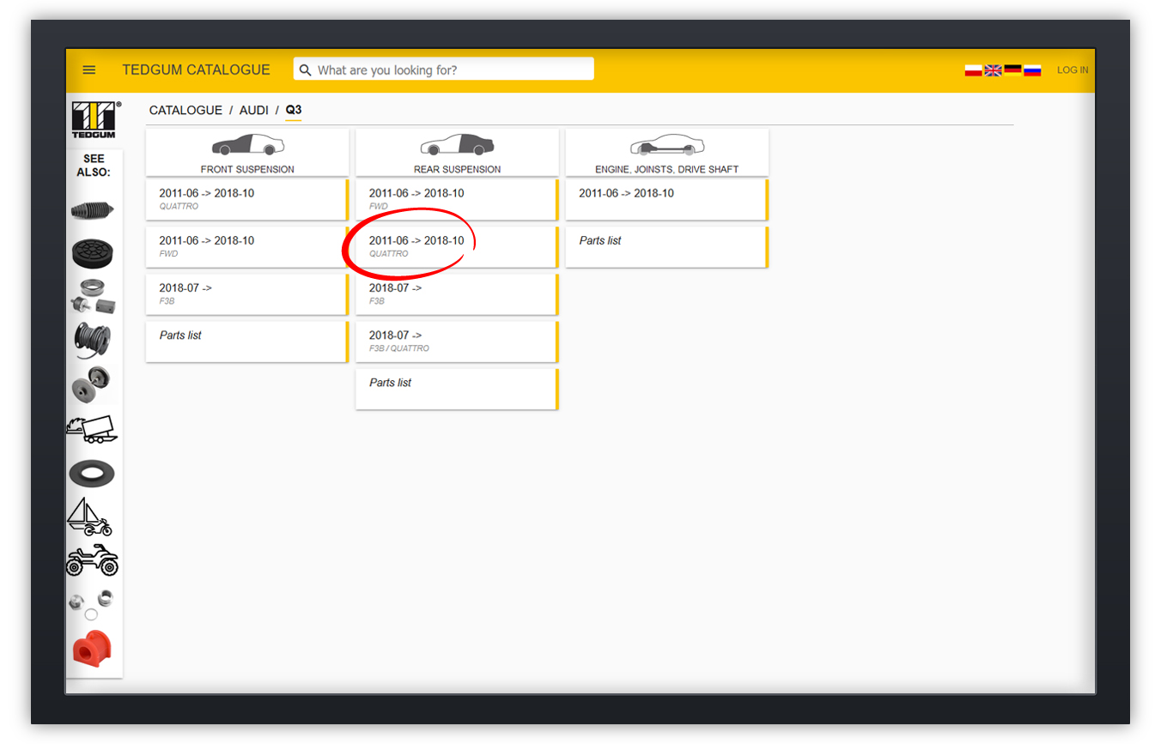Open rear suspension 2018-07 F3B / QUATTRO
This screenshot has height=744, width=1161.
tap(457, 342)
